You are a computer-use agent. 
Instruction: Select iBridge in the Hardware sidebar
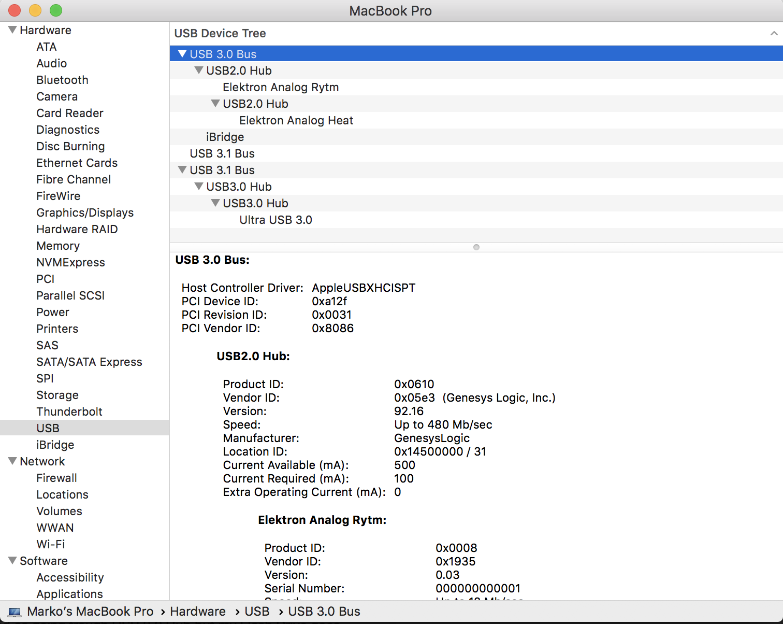[55, 445]
